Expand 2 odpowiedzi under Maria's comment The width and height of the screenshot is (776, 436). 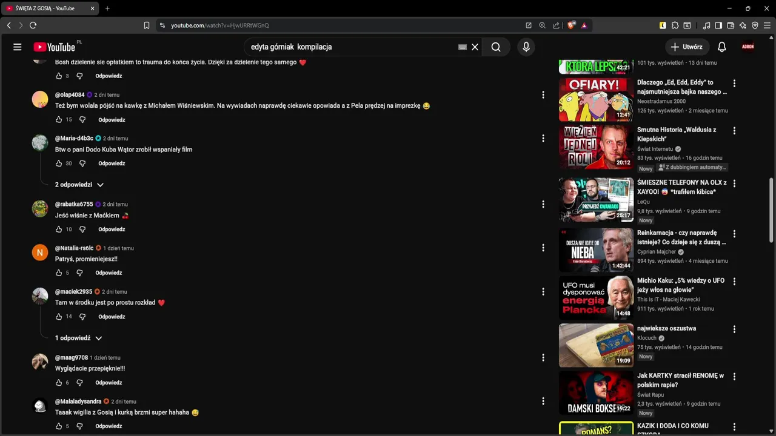[79, 185]
